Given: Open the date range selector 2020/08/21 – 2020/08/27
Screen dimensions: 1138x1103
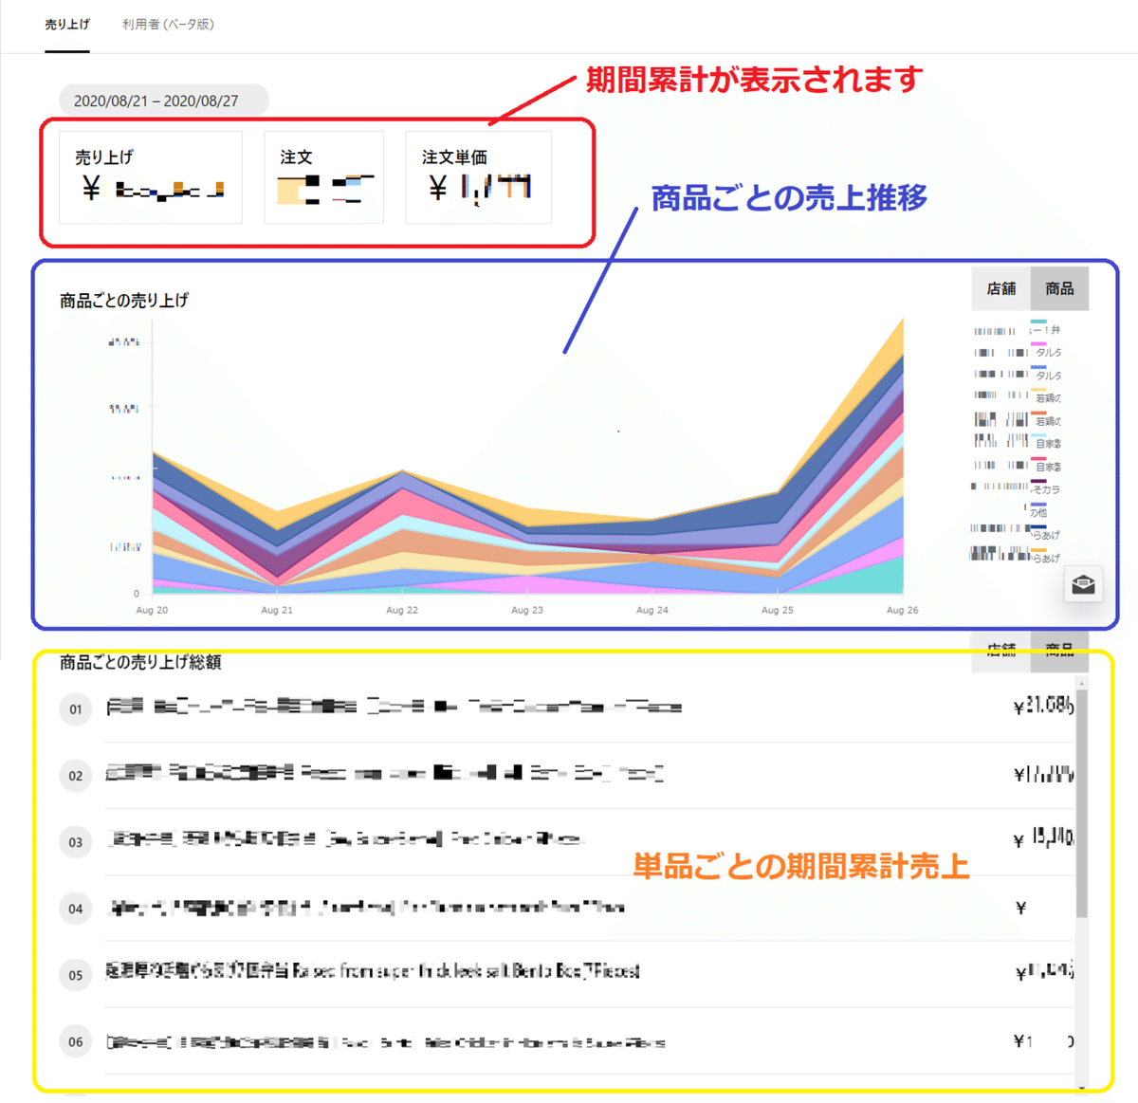Looking at the screenshot, I should [x=163, y=100].
